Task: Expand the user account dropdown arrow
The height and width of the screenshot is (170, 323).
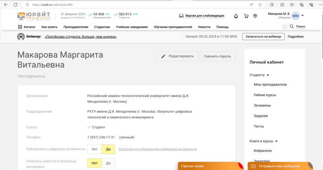Action: 302,15
